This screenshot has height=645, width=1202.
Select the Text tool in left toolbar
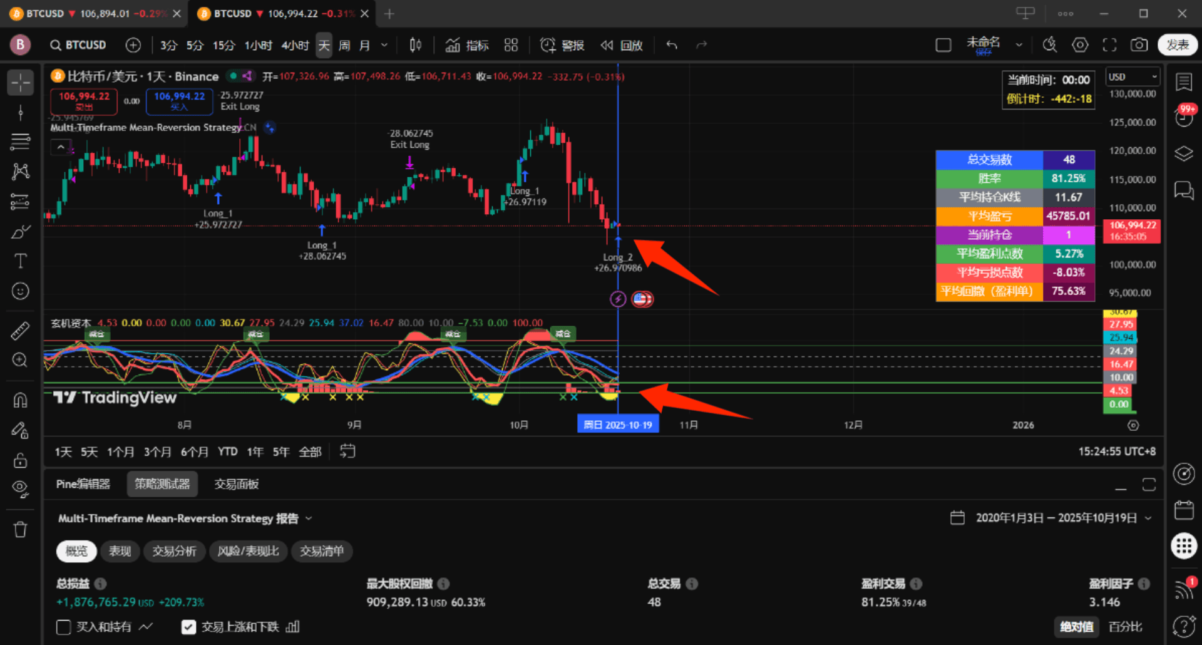(20, 261)
